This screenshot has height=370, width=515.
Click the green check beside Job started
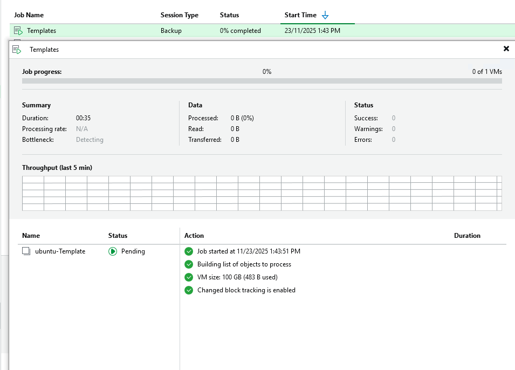click(189, 251)
